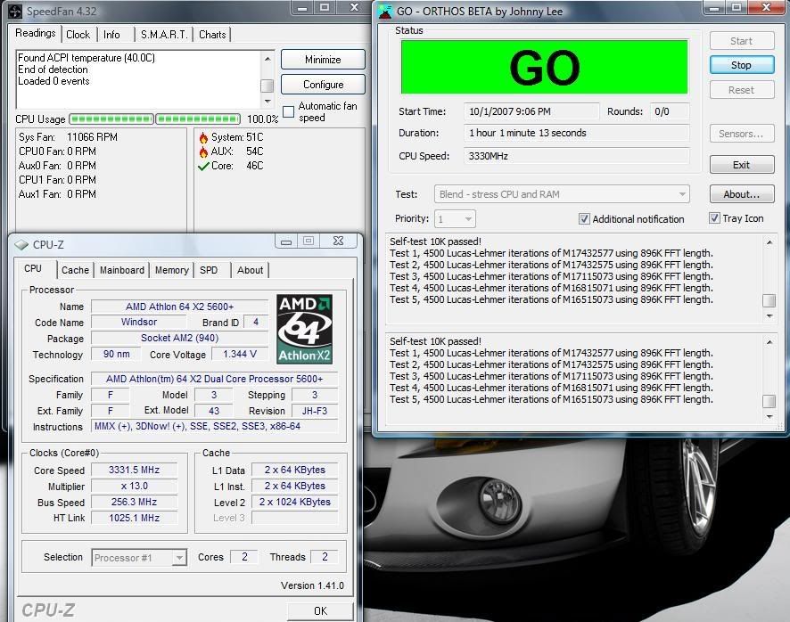Stop the ORTHOS stress test
Screen dimensions: 790x622
coord(742,65)
